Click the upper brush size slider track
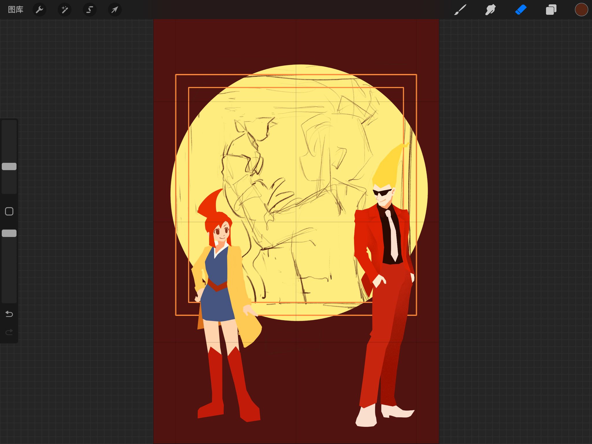Screen dimensions: 592x444 click(x=9, y=139)
